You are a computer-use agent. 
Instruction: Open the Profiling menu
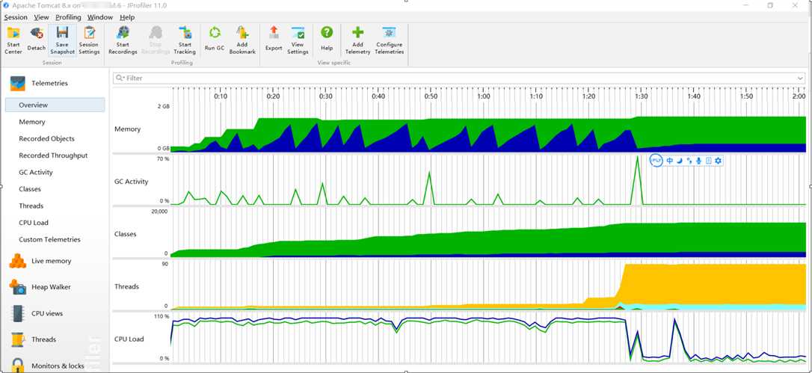pyautogui.click(x=68, y=17)
